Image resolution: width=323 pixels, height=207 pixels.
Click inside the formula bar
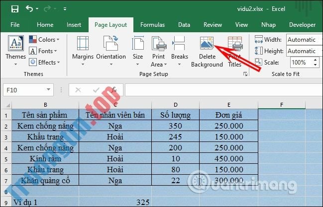pyautogui.click(x=223, y=90)
